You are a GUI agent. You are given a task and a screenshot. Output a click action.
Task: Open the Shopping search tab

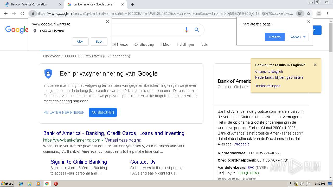[x=144, y=44]
